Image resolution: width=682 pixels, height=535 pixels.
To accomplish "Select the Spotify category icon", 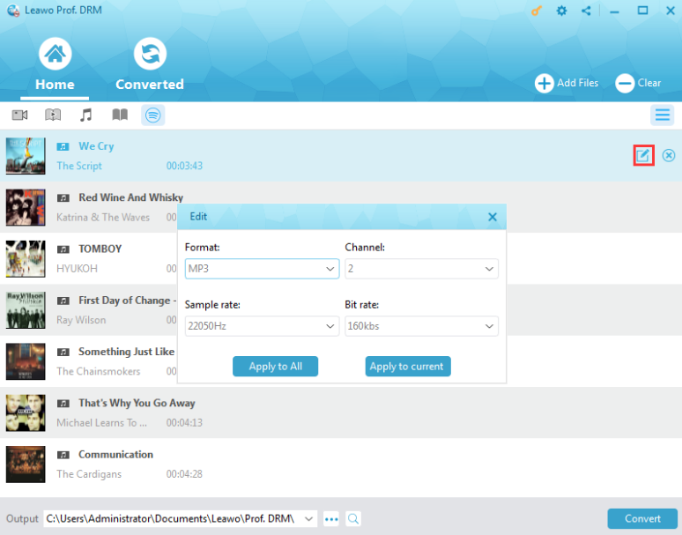I will pos(152,115).
